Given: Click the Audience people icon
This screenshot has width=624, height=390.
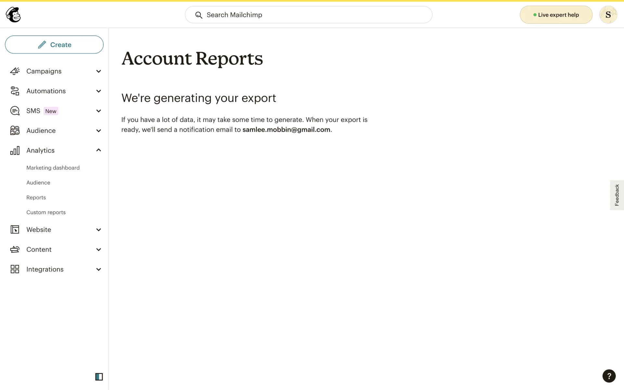Looking at the screenshot, I should (15, 131).
